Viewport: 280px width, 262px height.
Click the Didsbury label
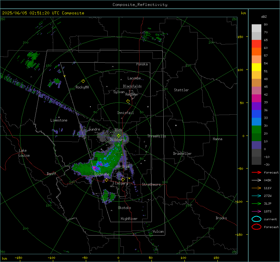coord(117,140)
